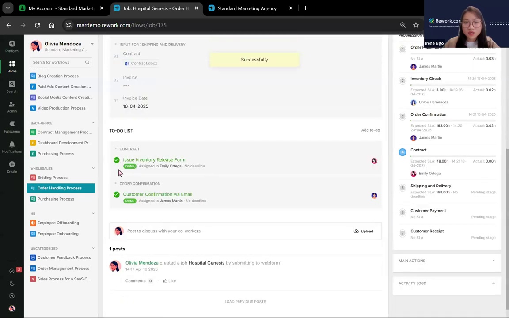Open Hospital Genesis job link in post
Viewport: 509px width, 318px height.
pyautogui.click(x=206, y=263)
